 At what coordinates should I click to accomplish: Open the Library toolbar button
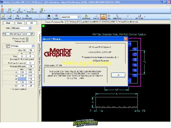coord(9,10)
